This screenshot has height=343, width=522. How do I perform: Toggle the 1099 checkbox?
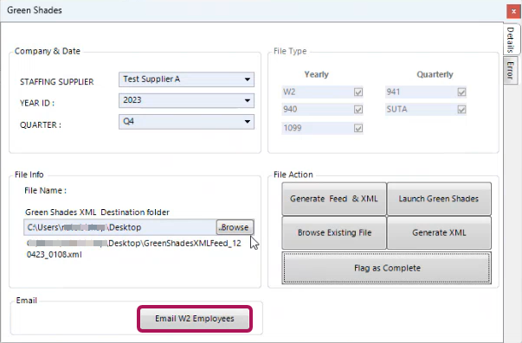point(358,128)
